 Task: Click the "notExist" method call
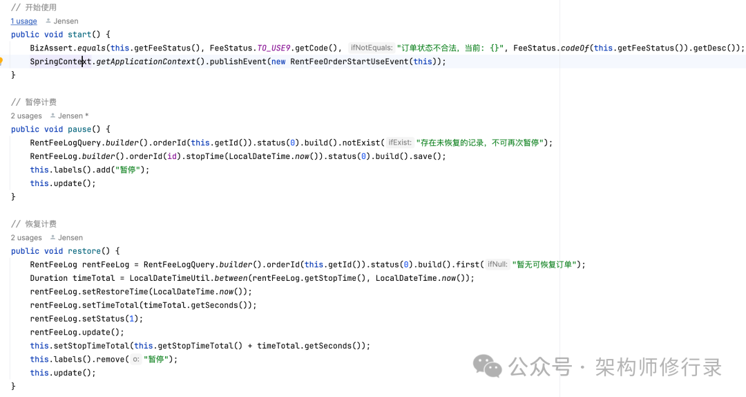pos(361,142)
